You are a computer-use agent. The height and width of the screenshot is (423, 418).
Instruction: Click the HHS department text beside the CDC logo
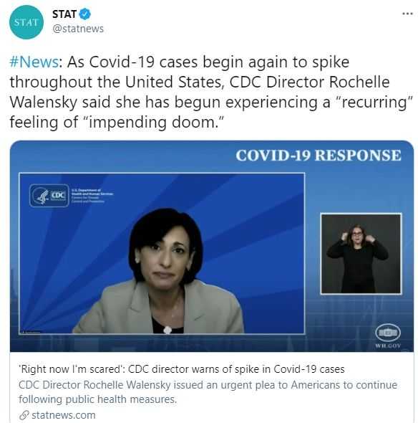[92, 196]
